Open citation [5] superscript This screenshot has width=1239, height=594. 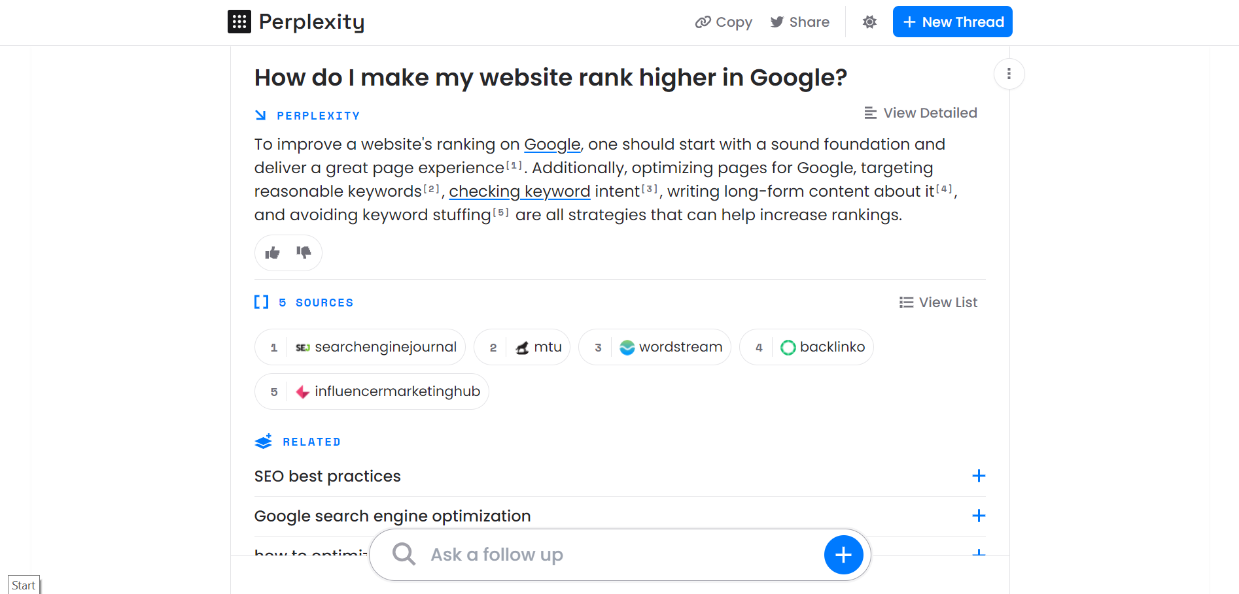click(501, 212)
